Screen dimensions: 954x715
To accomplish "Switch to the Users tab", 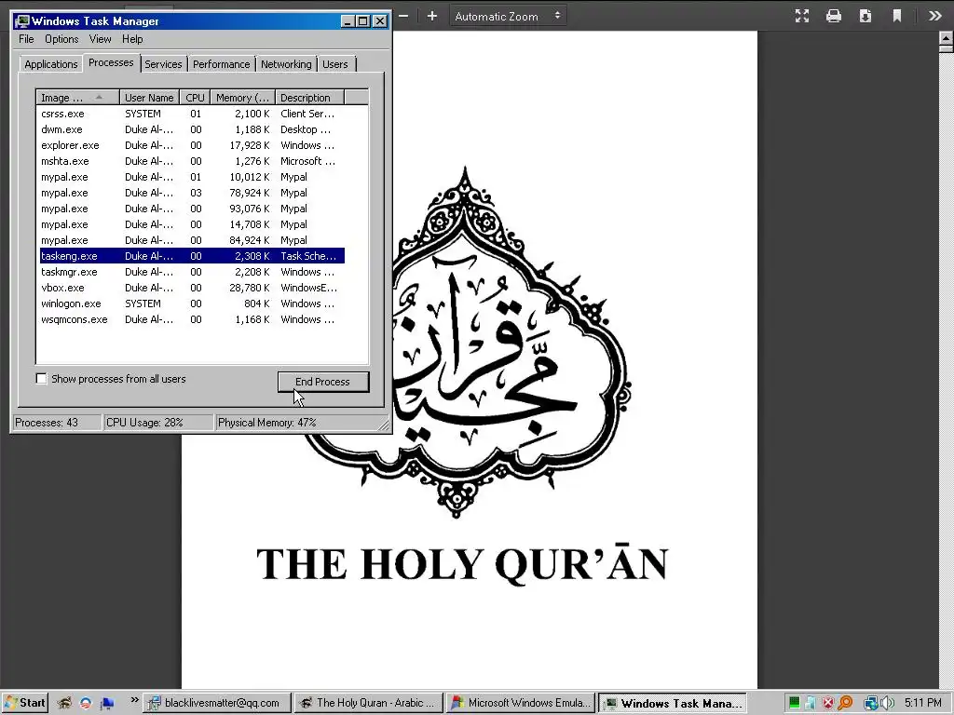I will coord(335,64).
